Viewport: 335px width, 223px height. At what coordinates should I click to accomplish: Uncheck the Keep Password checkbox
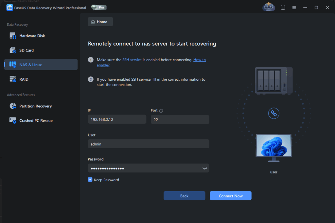(90, 180)
